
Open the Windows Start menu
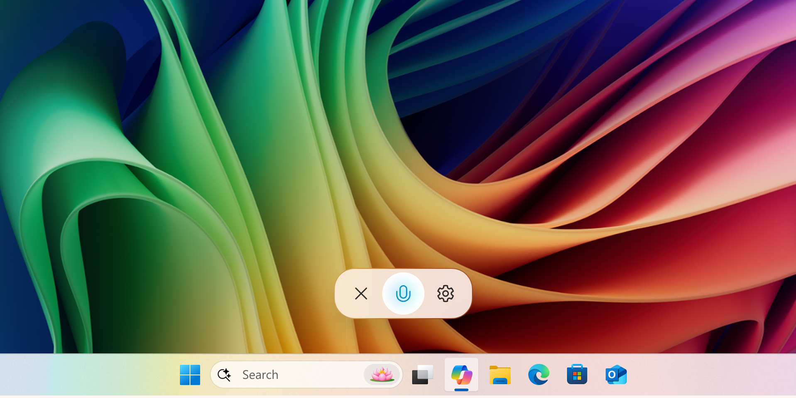click(x=190, y=375)
